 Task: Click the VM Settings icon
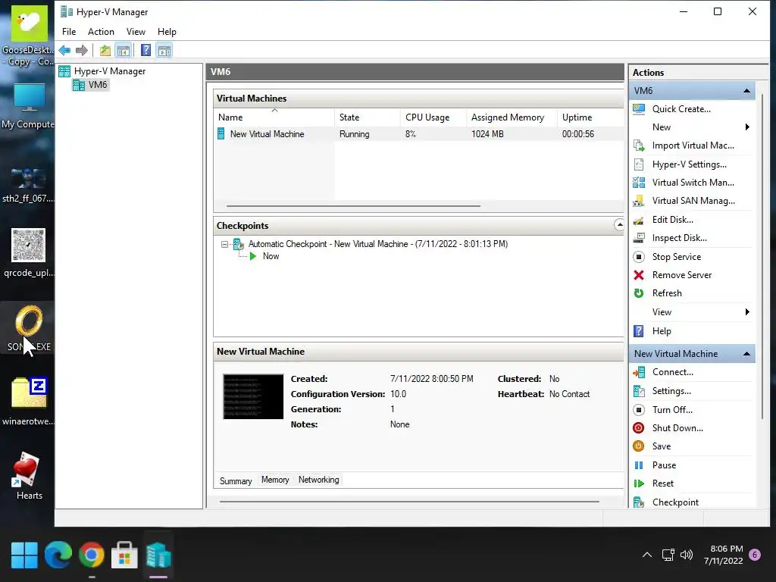[x=639, y=391]
